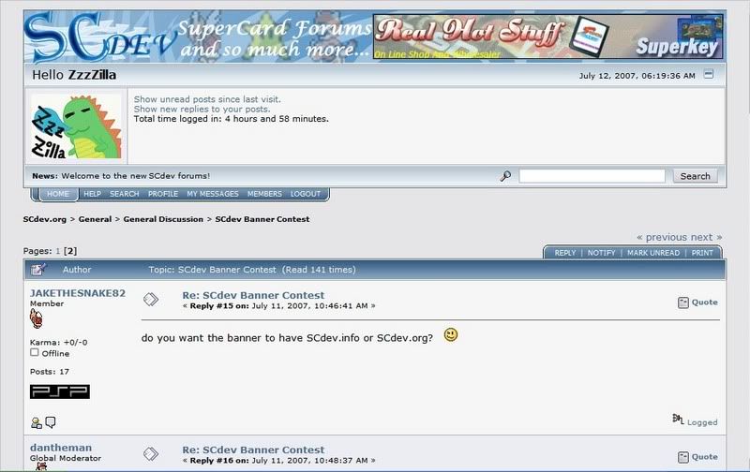Click the Logged text on Reply #15
The width and height of the screenshot is (750, 472).
[702, 422]
